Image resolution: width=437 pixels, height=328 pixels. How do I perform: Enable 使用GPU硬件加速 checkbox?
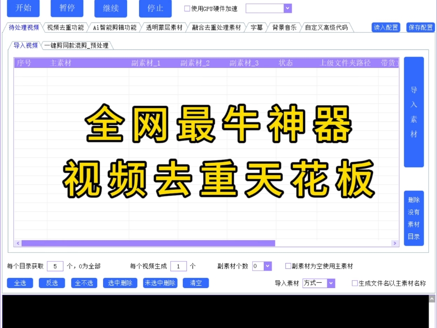coord(187,9)
